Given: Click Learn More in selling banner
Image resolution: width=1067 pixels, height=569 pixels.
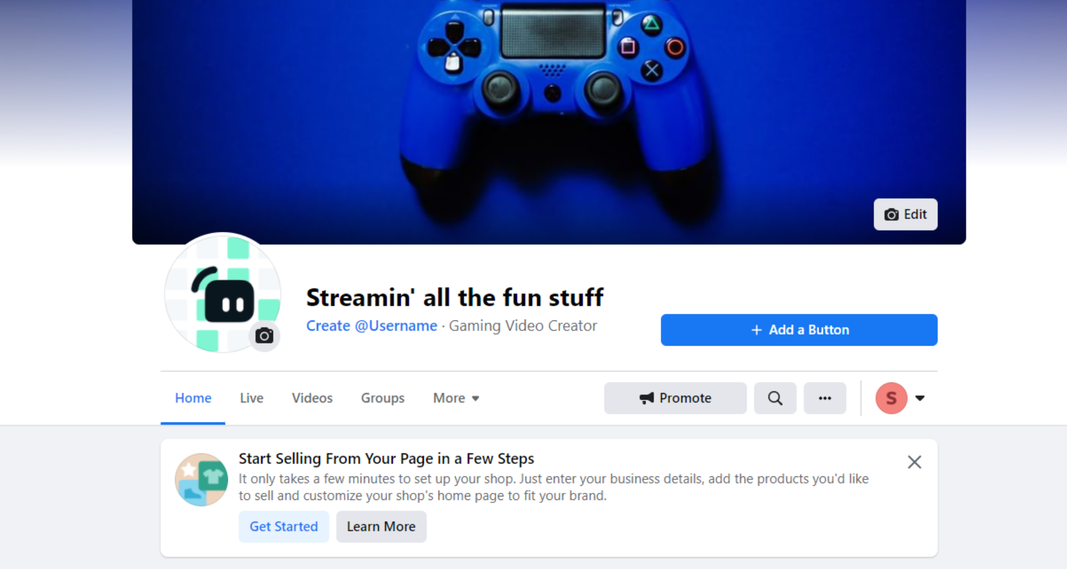Looking at the screenshot, I should click(x=381, y=526).
